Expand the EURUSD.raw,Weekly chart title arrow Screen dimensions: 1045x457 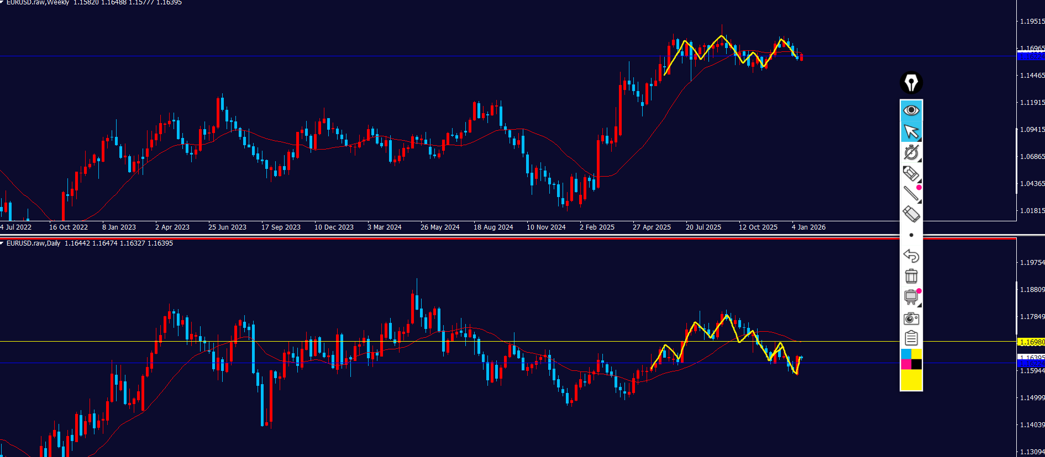coord(2,3)
